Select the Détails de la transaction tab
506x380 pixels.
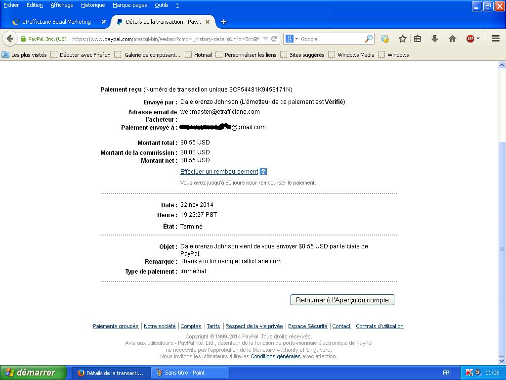tap(163, 22)
